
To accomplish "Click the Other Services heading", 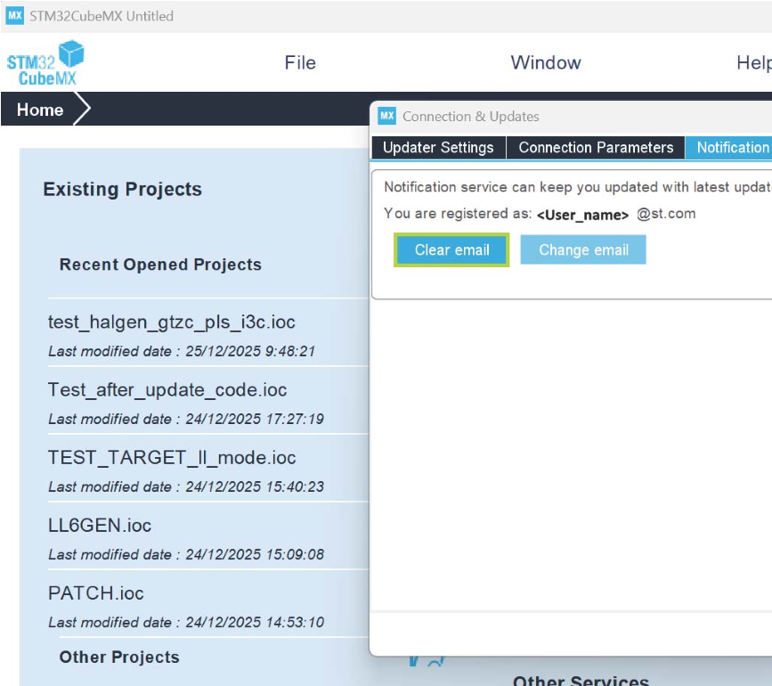I will point(581,680).
